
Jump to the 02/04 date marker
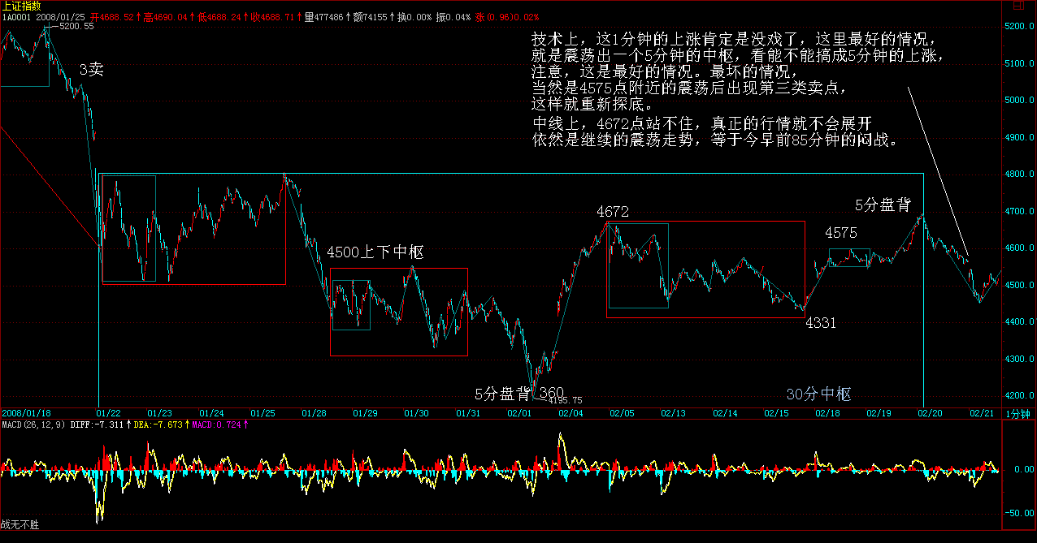[571, 414]
